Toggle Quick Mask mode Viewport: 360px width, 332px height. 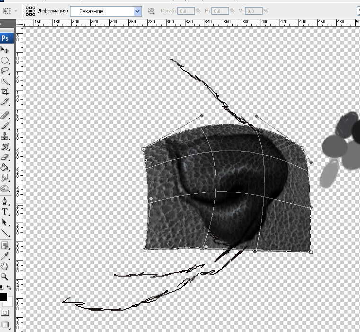click(5, 313)
